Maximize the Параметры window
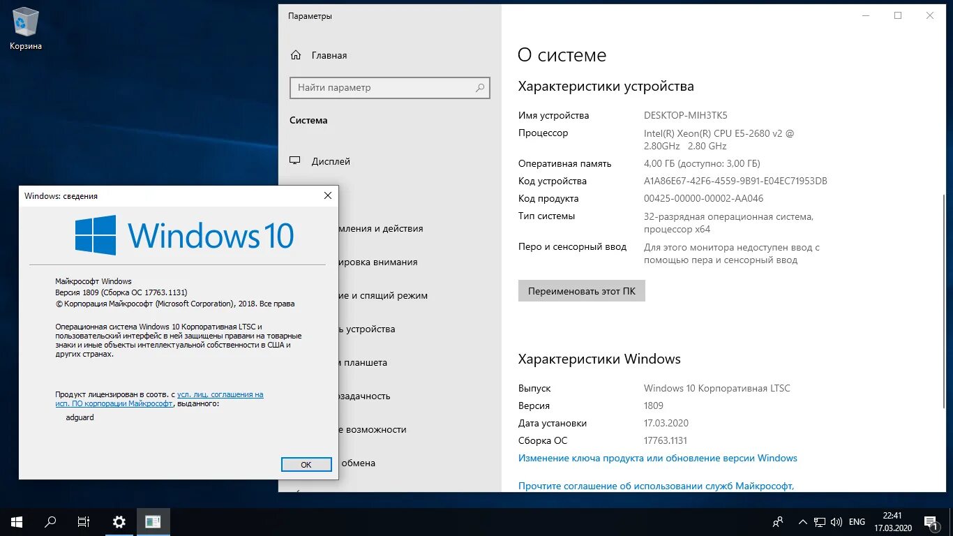The image size is (953, 536). coord(898,15)
